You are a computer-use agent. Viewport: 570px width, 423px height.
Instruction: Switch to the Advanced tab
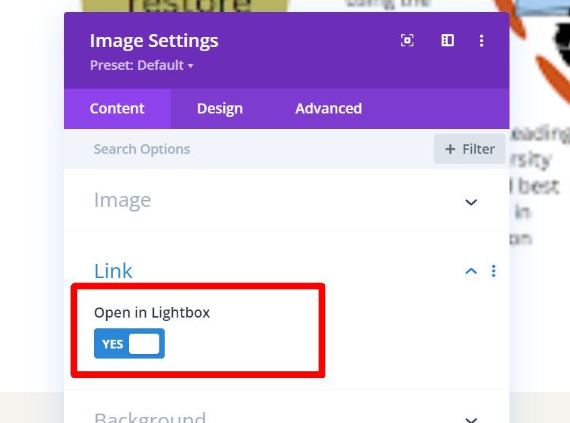[328, 109]
